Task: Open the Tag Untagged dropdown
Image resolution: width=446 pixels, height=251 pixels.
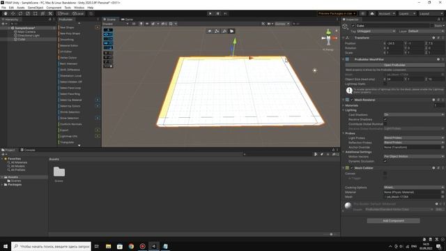Action: (376, 31)
